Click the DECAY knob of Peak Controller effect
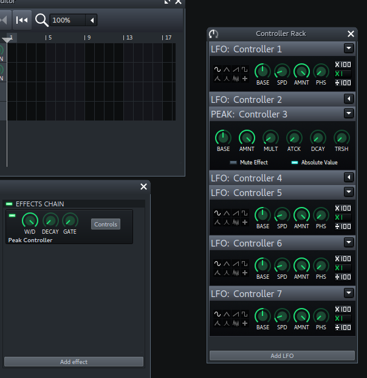367x378 pixels. tap(50, 220)
